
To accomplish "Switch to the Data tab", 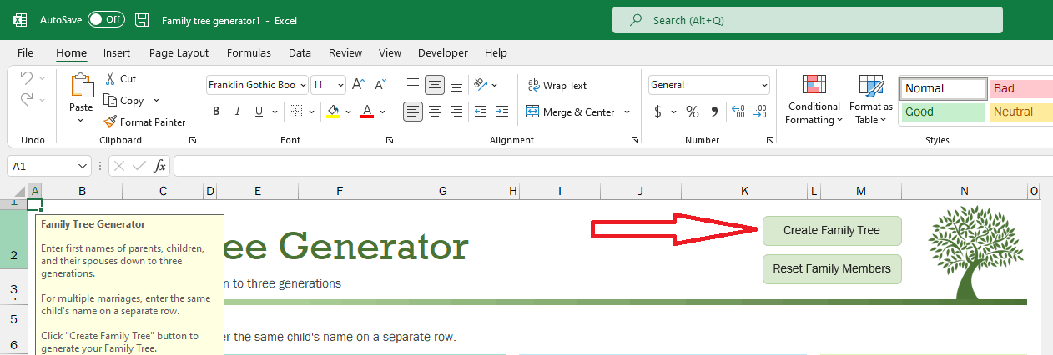I will tap(300, 52).
